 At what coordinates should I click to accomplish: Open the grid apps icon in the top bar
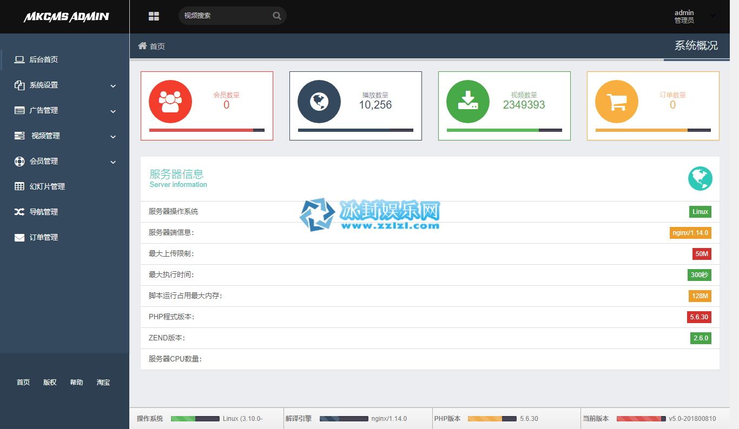click(154, 16)
